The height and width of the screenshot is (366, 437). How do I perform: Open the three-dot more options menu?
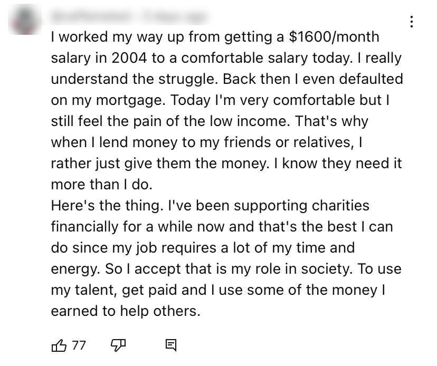(412, 22)
